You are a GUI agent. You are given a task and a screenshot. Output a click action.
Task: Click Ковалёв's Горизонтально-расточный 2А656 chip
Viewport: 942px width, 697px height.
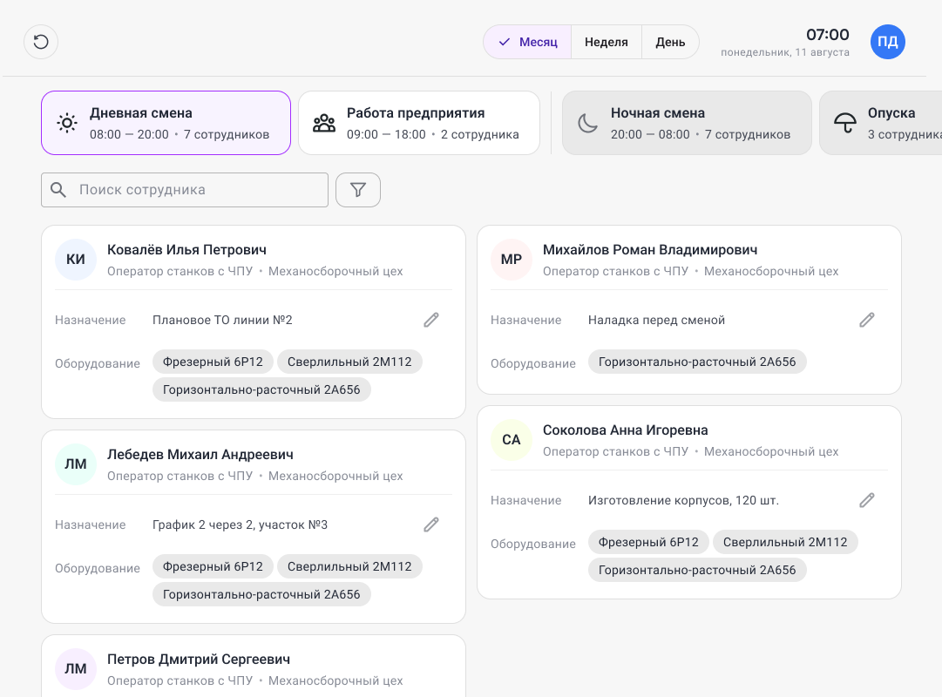[x=261, y=389]
